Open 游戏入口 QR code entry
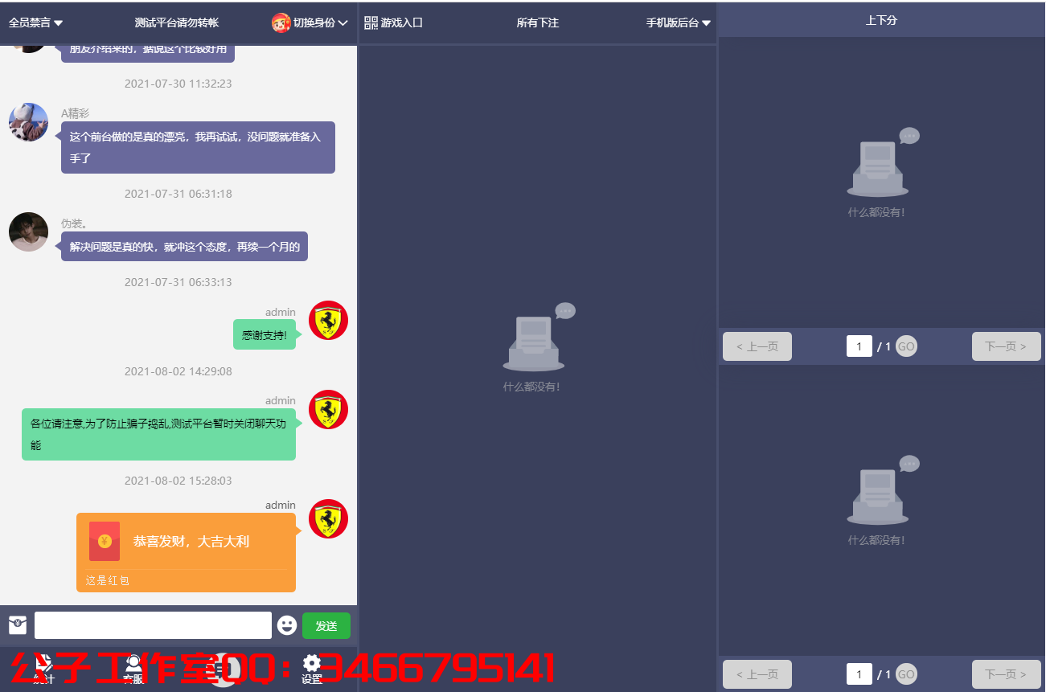This screenshot has height=692, width=1046. coord(393,23)
